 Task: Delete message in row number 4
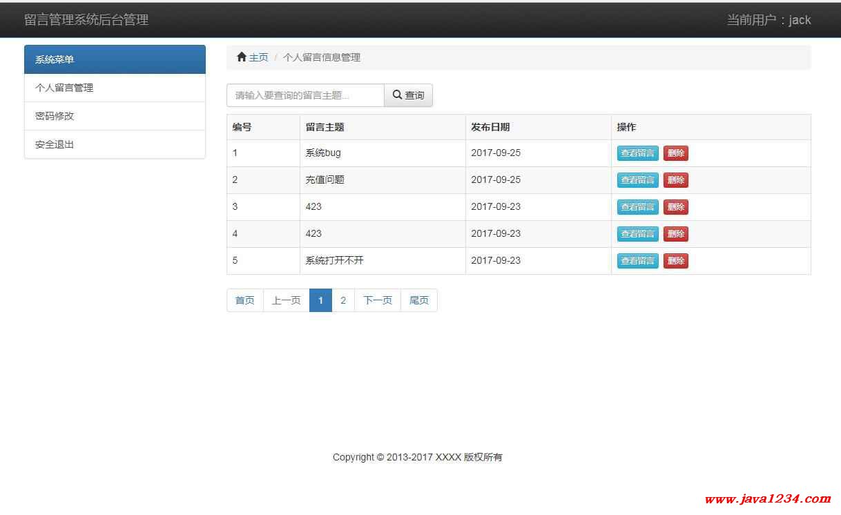point(675,234)
